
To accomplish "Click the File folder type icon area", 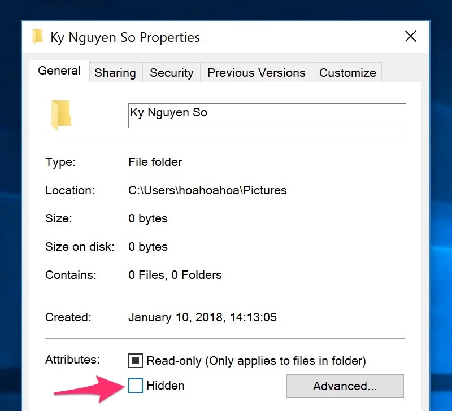I will click(155, 162).
